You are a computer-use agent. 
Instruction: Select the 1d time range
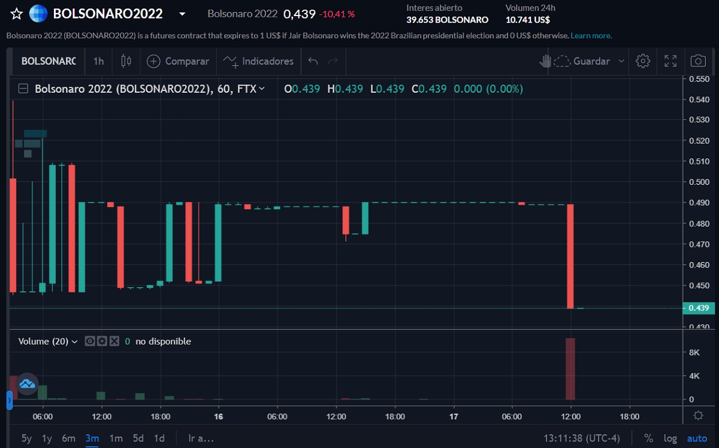[x=159, y=438]
